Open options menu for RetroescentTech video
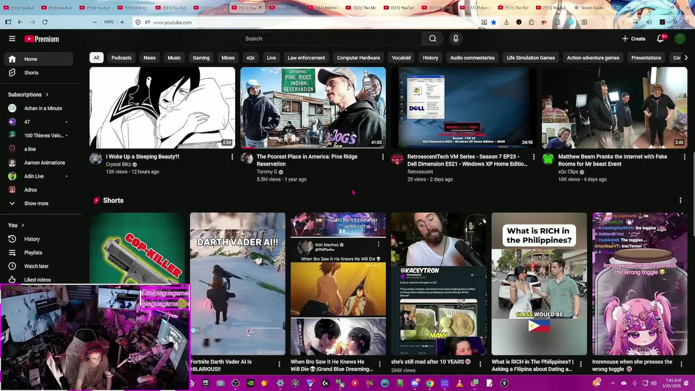 533,156
